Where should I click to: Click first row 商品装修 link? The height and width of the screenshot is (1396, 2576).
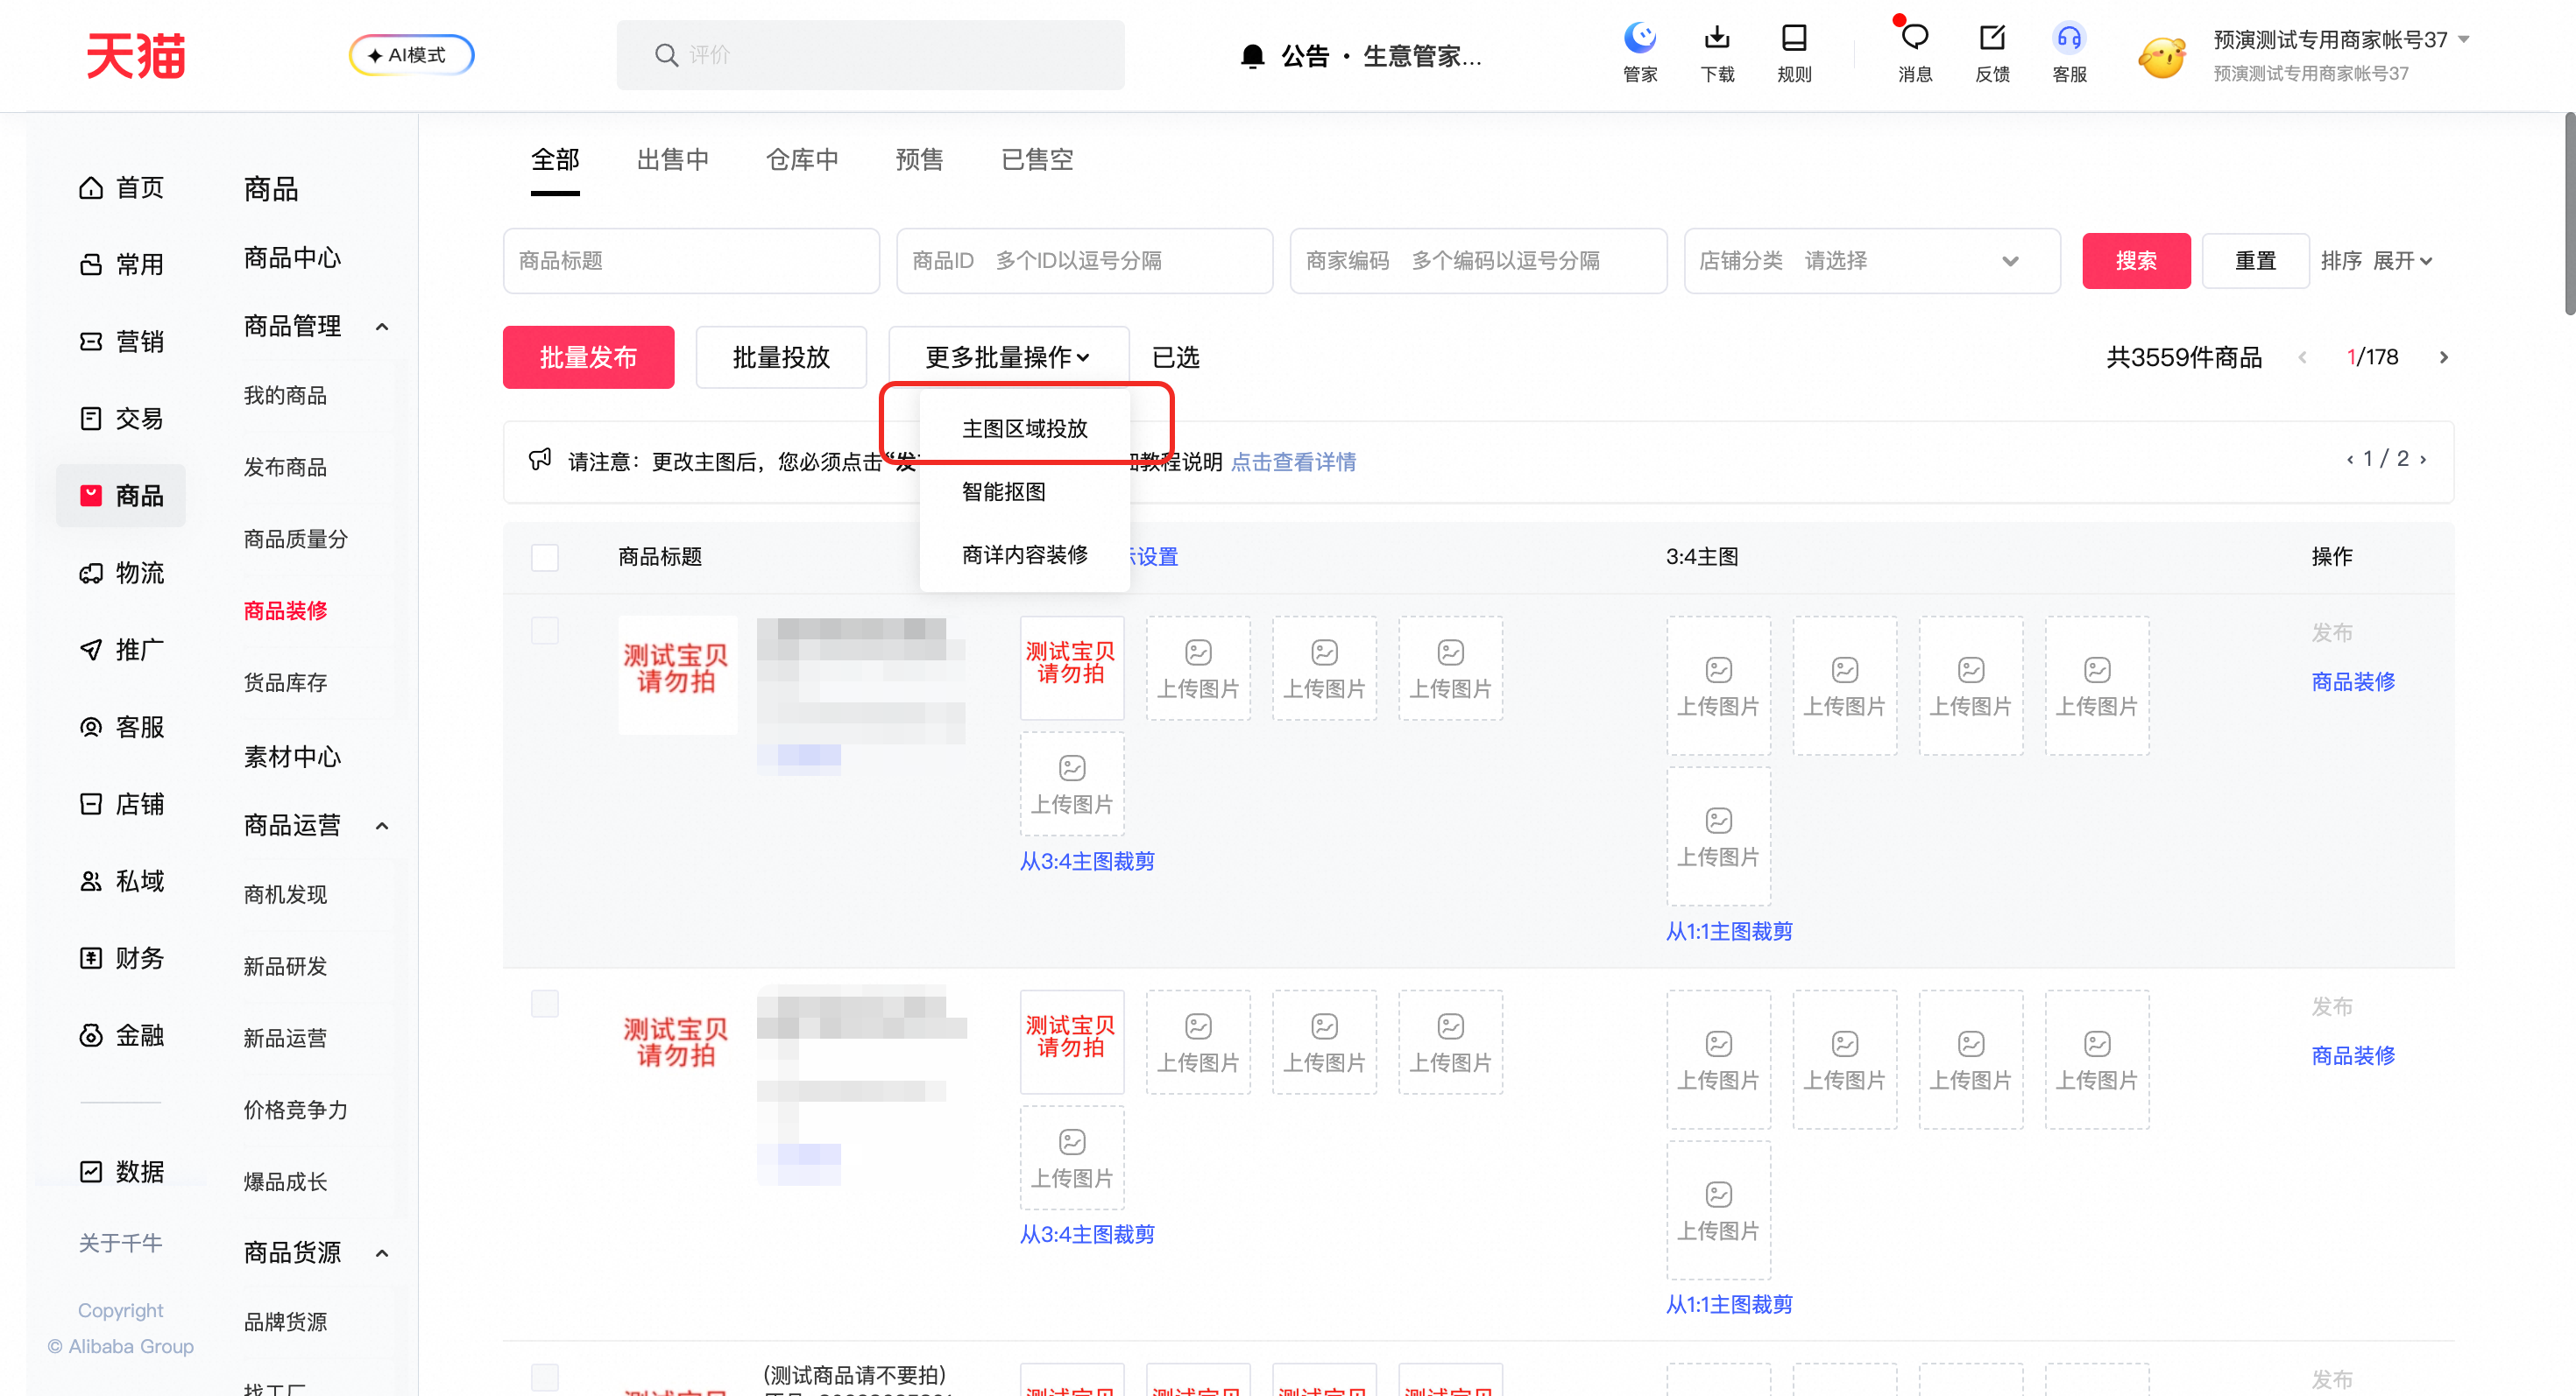(x=2353, y=681)
